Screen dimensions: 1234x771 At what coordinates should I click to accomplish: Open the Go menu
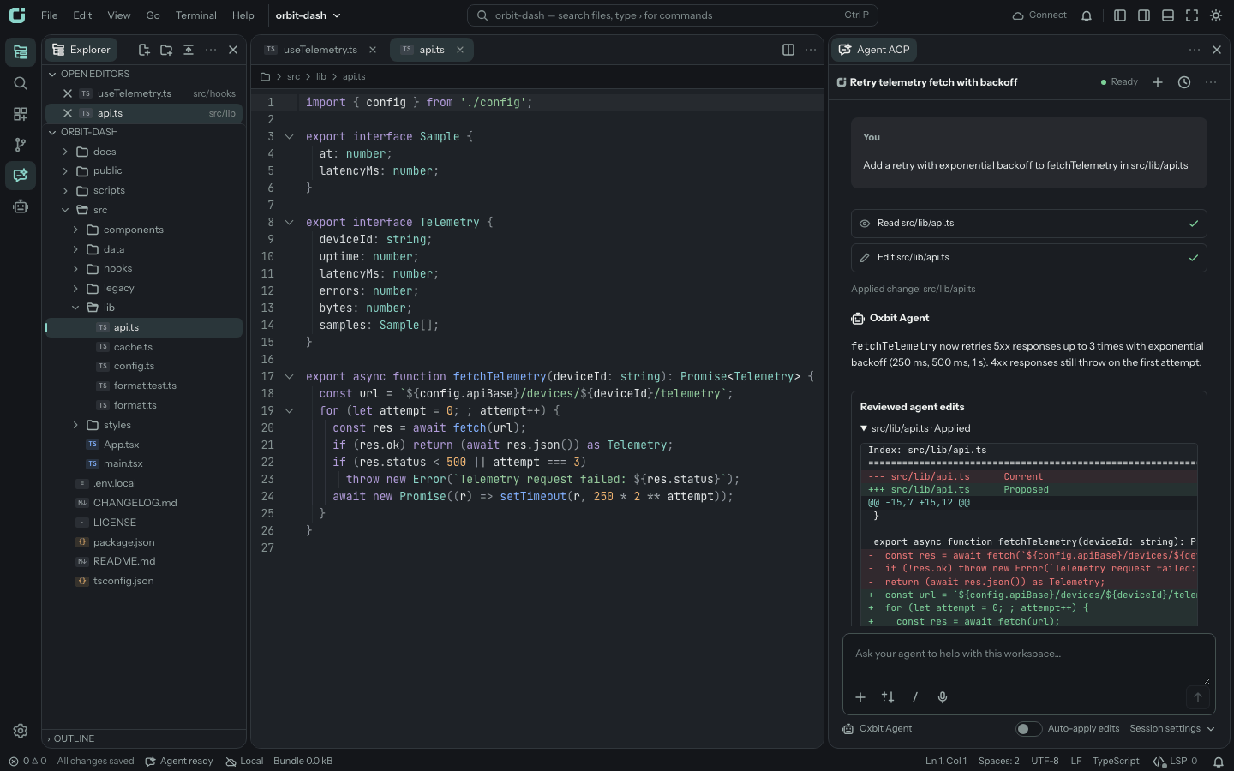pyautogui.click(x=153, y=15)
